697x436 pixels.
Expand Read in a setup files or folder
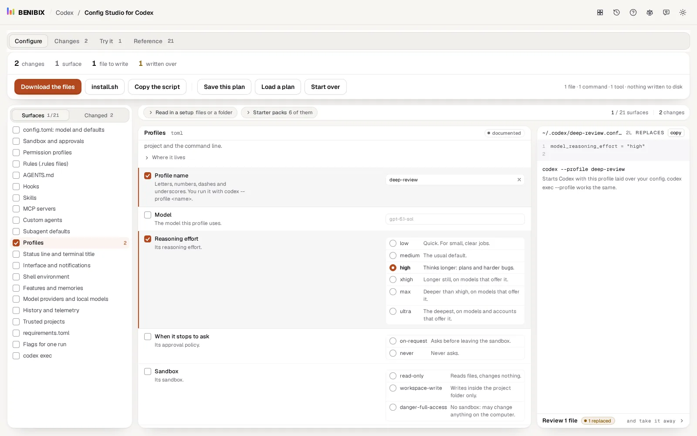(190, 112)
